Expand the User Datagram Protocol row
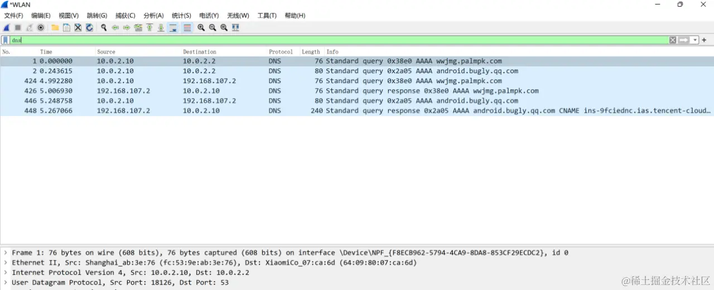714x290 pixels. 6,283
